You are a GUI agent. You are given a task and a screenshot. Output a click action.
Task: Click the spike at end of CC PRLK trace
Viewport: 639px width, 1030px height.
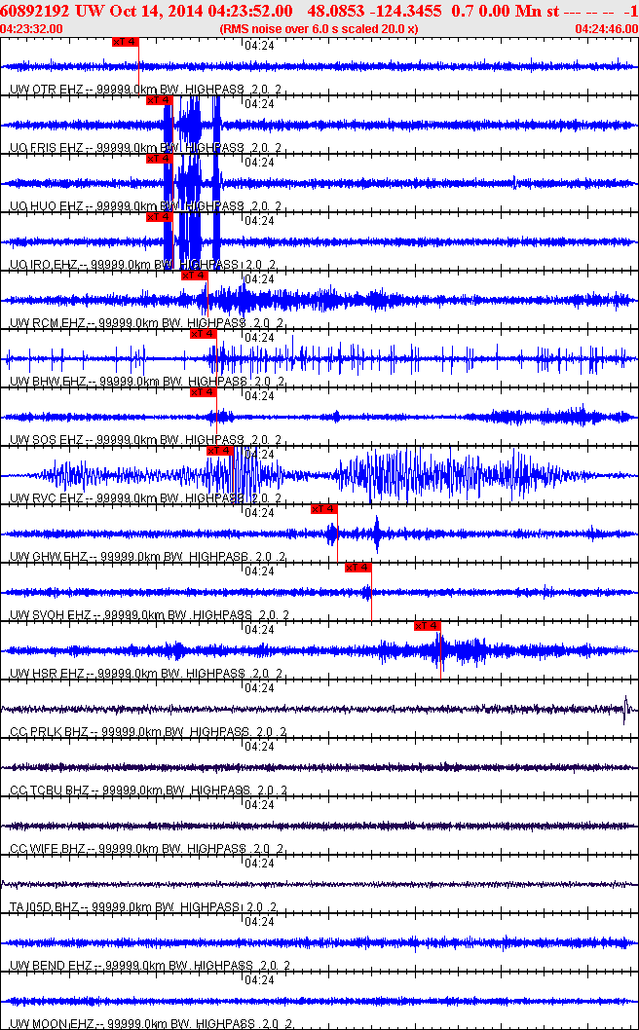tap(626, 710)
